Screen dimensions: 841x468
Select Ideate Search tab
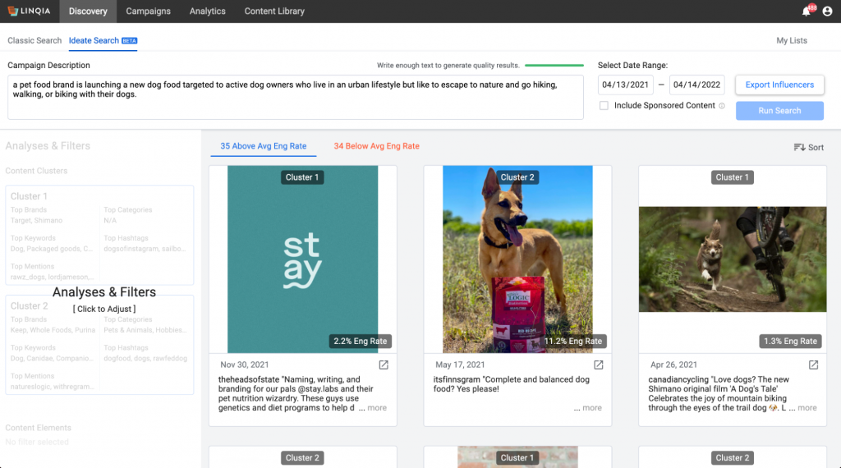tap(103, 41)
